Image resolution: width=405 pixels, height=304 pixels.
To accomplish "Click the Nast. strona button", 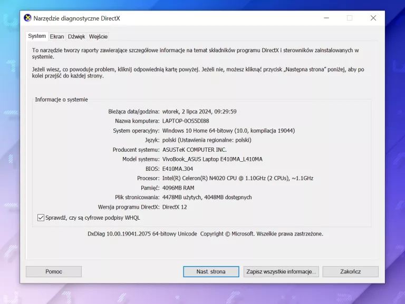I will [211, 272].
